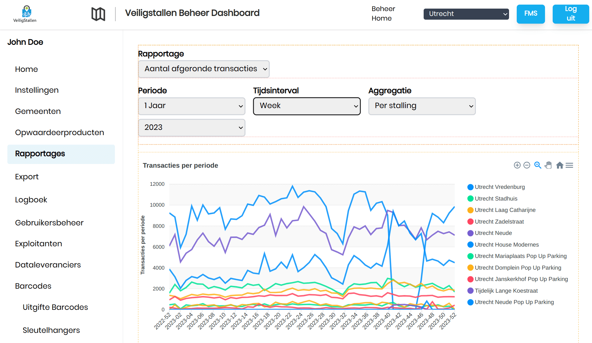The height and width of the screenshot is (343, 592).
Task: Activate the selection zoom magnifier tool
Action: [537, 165]
